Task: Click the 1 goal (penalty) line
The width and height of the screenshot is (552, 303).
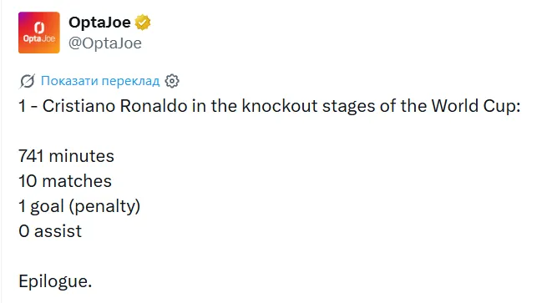Action: (79, 206)
